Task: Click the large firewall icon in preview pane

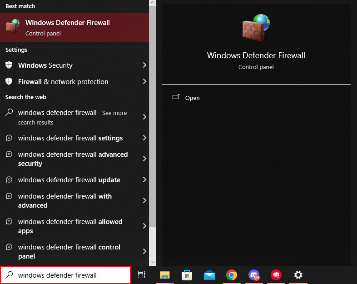Action: [256, 28]
